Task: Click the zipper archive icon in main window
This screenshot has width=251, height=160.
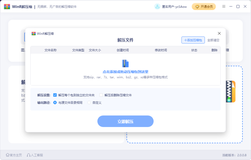Action: [231, 92]
